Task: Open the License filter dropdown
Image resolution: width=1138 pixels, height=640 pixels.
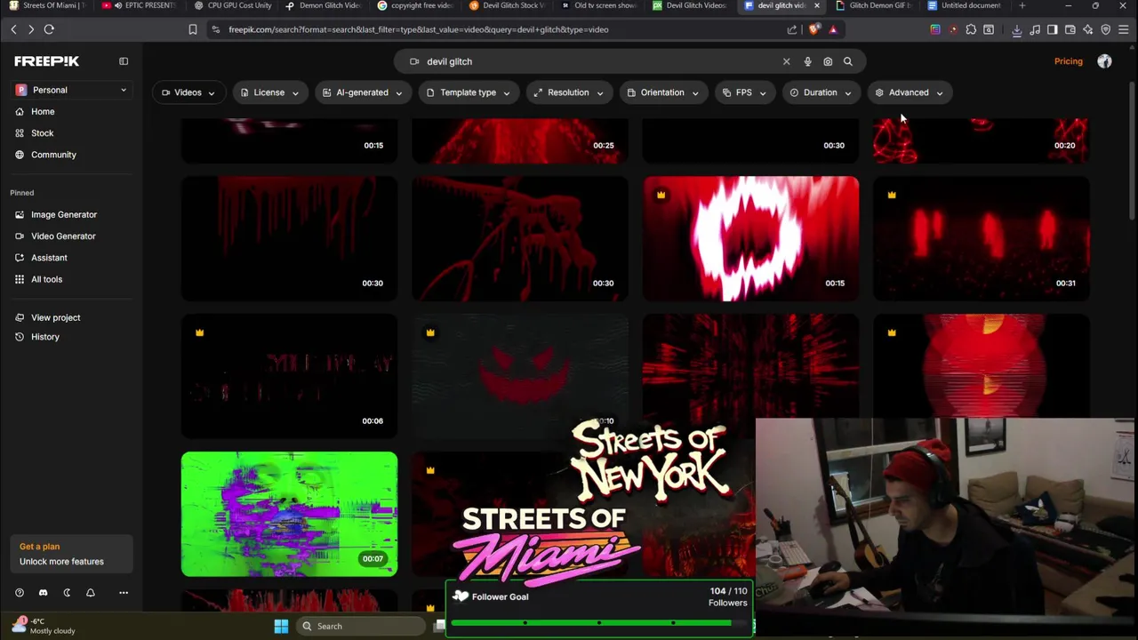Action: click(269, 92)
